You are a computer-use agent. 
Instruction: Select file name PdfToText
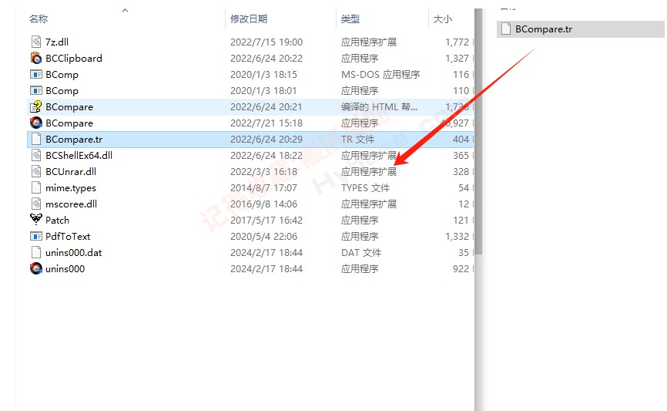tap(68, 236)
